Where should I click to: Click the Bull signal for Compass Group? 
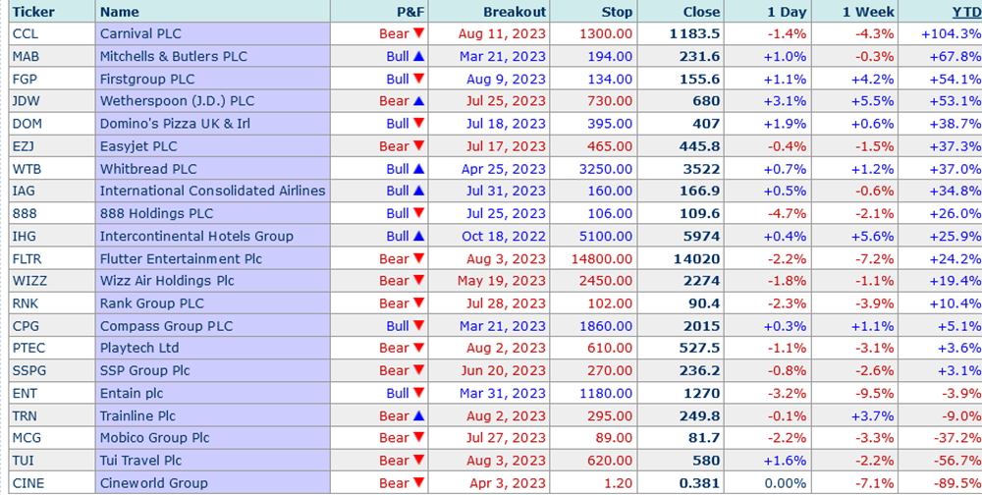pyautogui.click(x=397, y=326)
